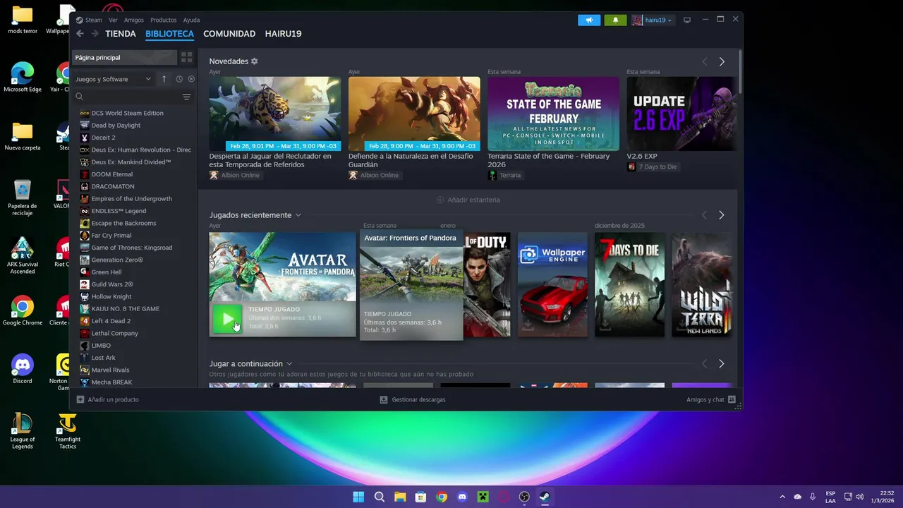Open the Amigos menu
The image size is (903, 508).
click(134, 20)
